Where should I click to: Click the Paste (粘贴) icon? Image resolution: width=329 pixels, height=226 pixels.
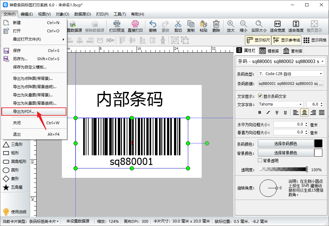pos(204,26)
